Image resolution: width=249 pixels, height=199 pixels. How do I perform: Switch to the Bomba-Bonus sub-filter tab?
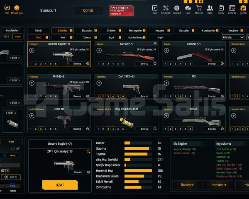pyautogui.click(x=136, y=37)
